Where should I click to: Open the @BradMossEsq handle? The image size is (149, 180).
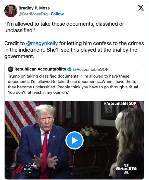pyautogui.click(x=33, y=14)
